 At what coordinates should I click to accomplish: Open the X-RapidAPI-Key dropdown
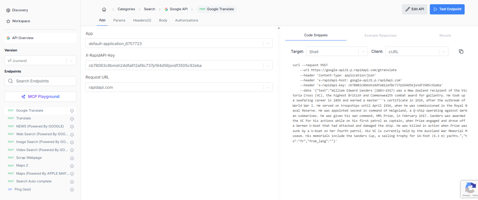tap(179, 65)
